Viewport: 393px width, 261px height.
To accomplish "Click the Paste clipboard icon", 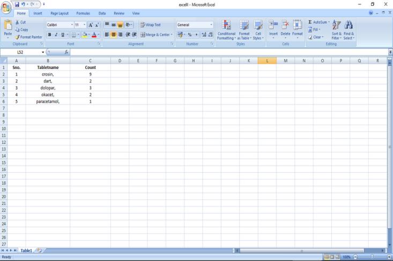I will point(8,25).
